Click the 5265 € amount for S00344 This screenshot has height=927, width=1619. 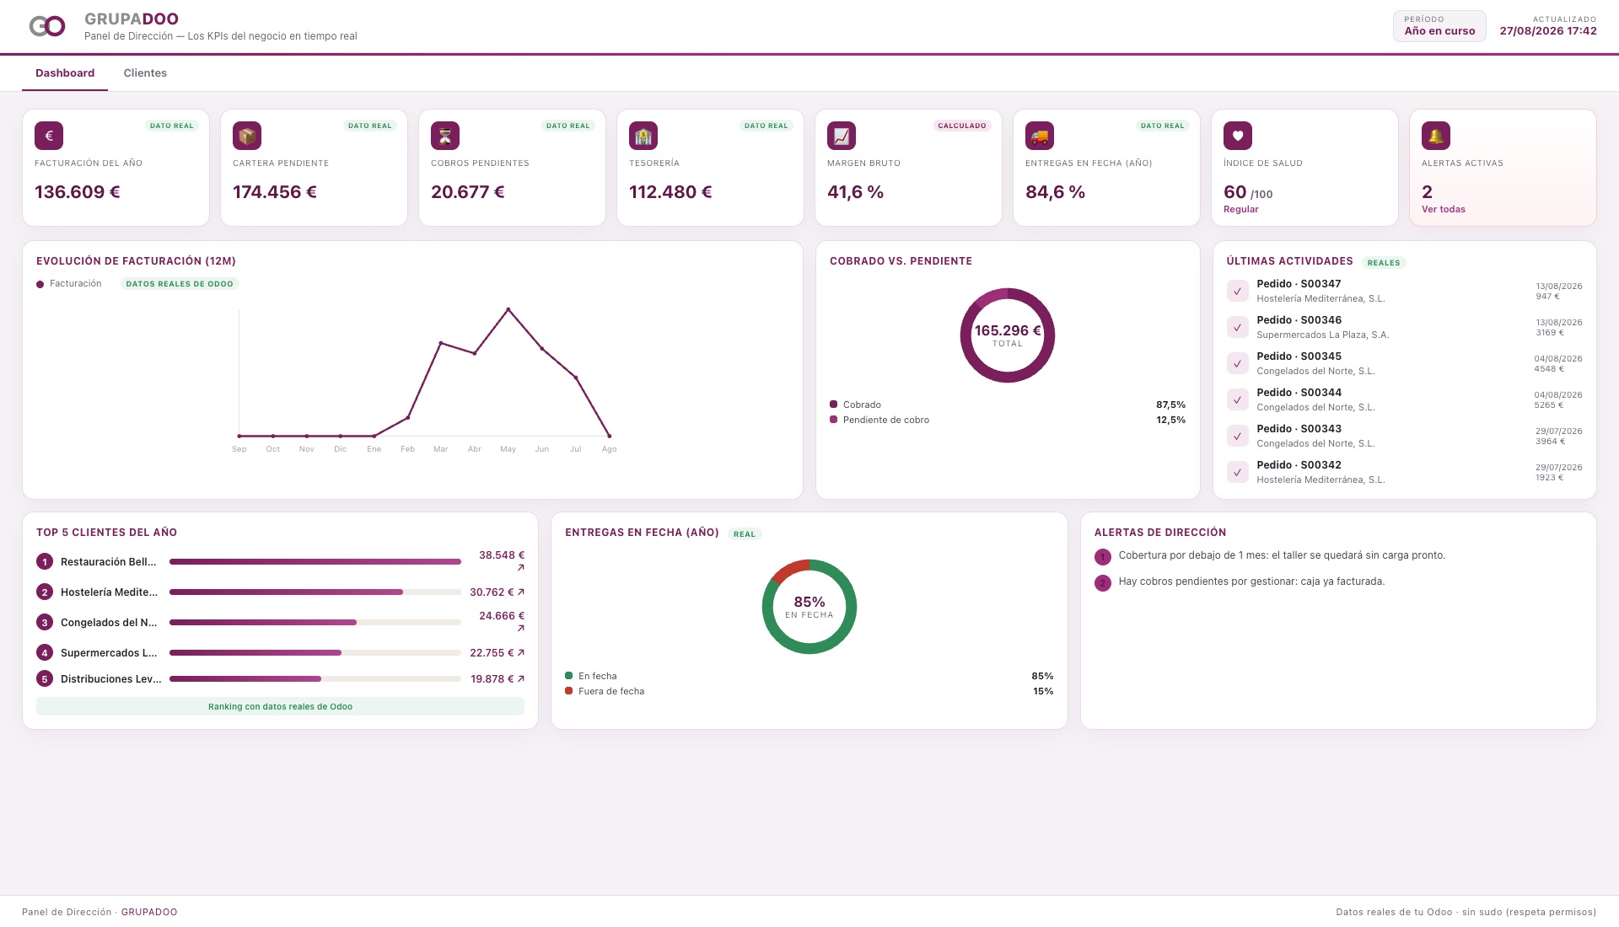[1548, 405]
